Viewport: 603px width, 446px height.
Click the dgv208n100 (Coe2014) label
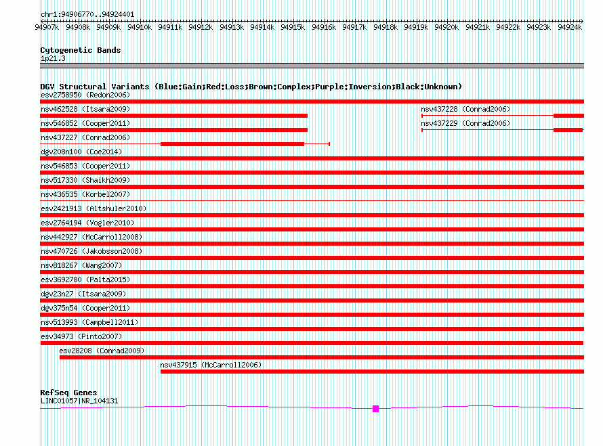pos(81,152)
